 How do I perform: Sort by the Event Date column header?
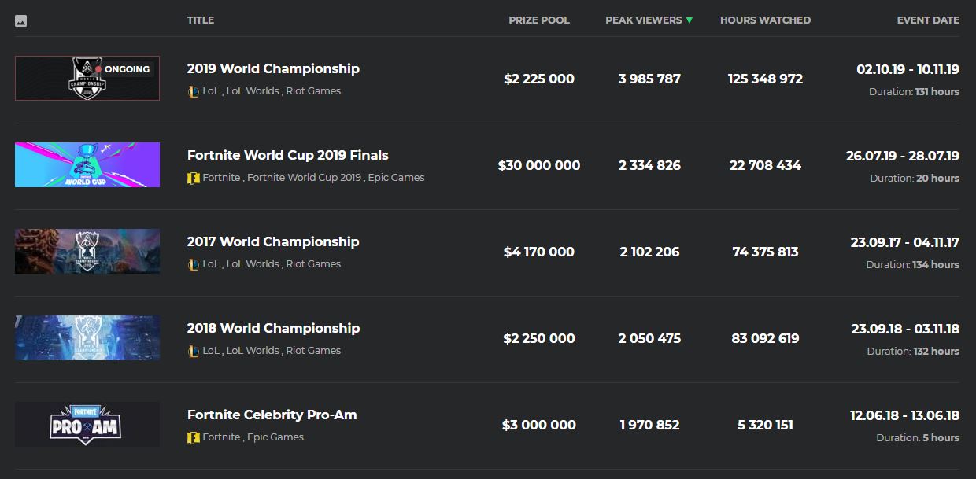point(928,20)
